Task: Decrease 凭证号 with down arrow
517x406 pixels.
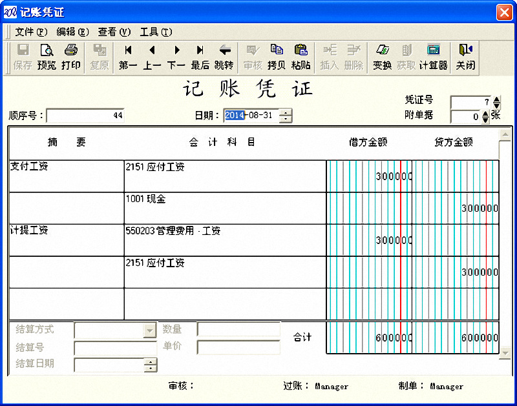Action: click(496, 106)
